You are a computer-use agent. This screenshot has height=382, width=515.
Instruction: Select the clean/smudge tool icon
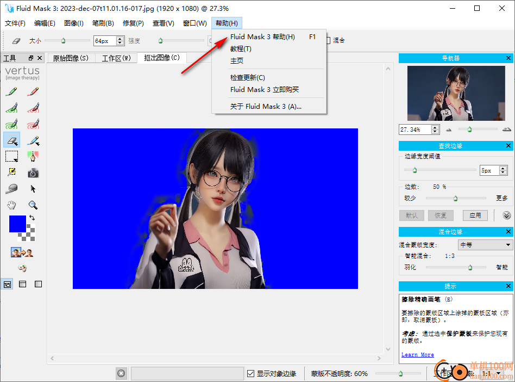11,188
